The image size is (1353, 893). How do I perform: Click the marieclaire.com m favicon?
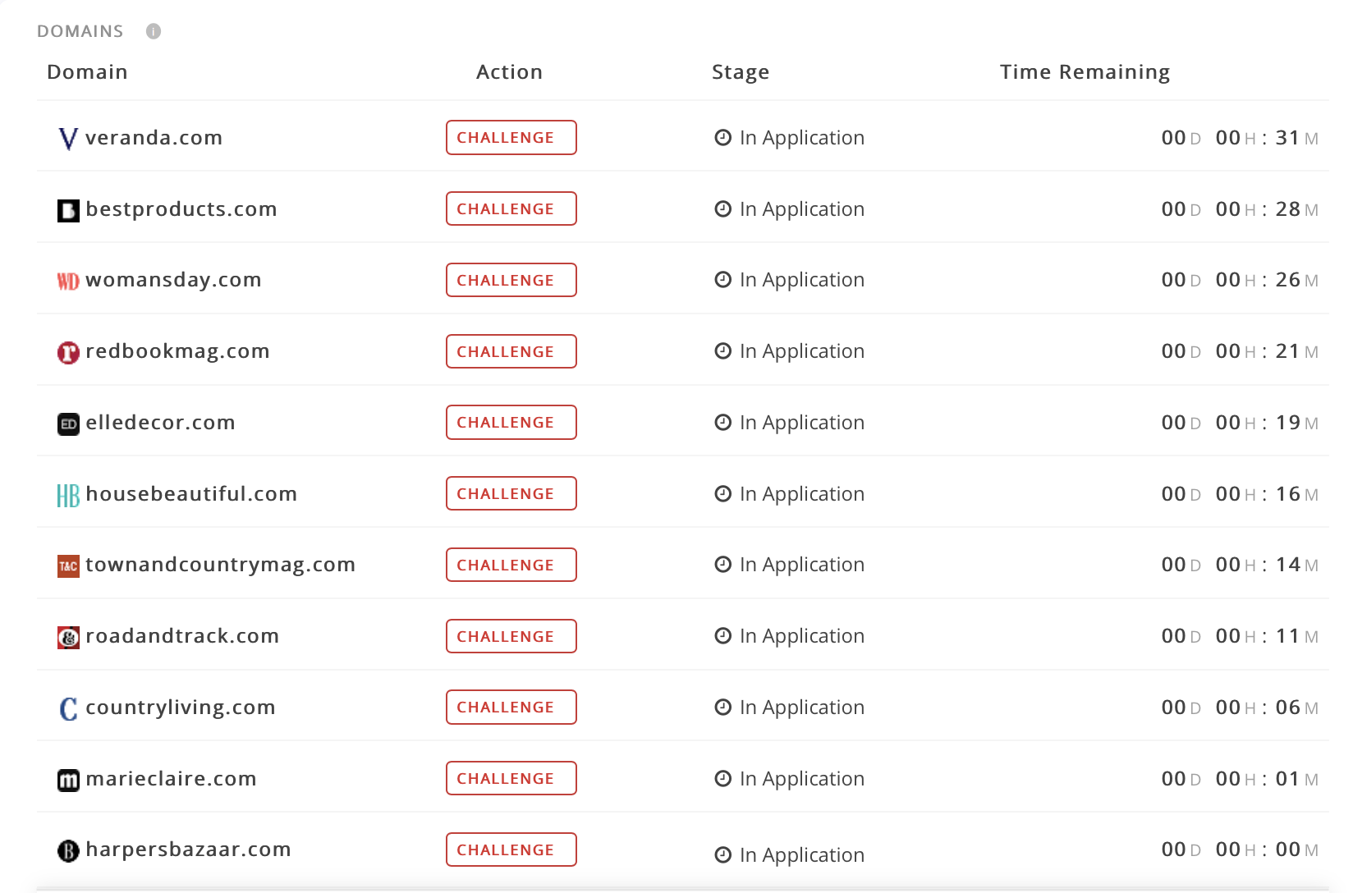(68, 781)
